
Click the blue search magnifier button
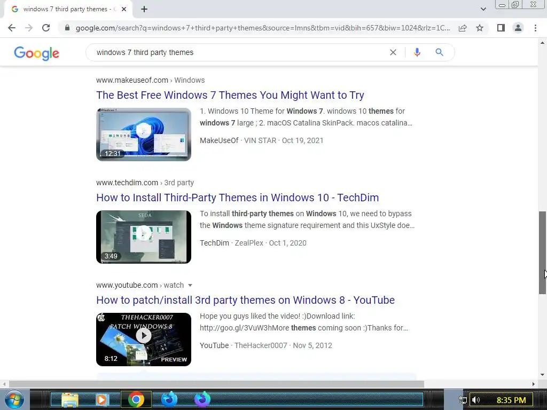[439, 52]
